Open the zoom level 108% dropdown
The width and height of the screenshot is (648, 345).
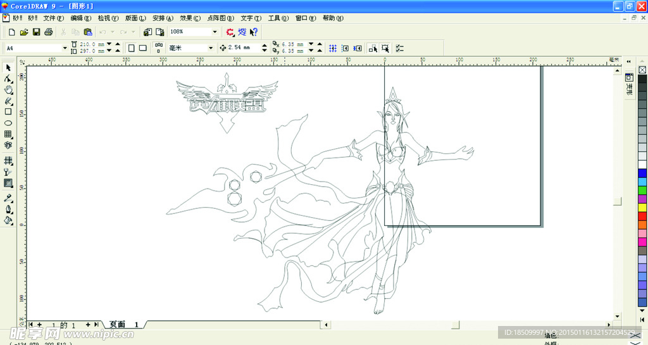pos(215,32)
